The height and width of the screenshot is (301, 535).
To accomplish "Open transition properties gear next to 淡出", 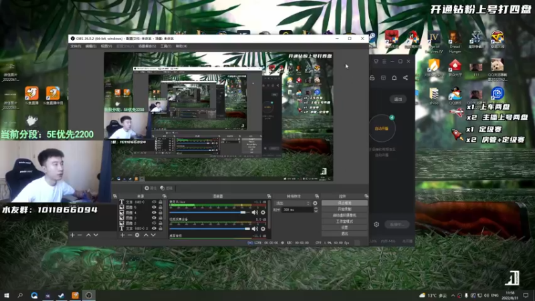I will pos(315,203).
